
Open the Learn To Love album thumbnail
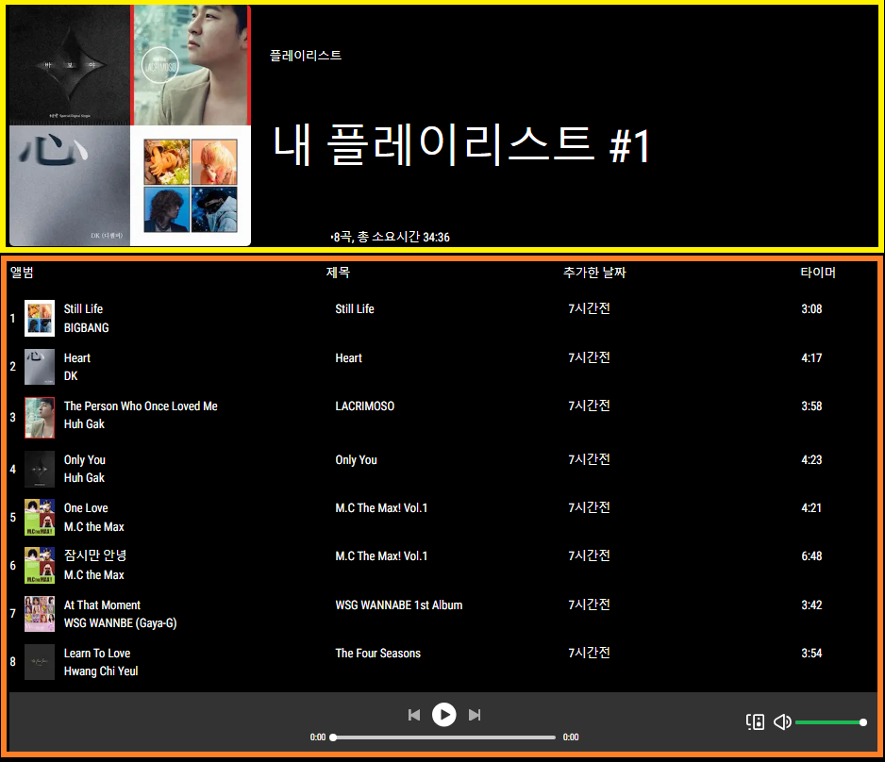pos(40,662)
